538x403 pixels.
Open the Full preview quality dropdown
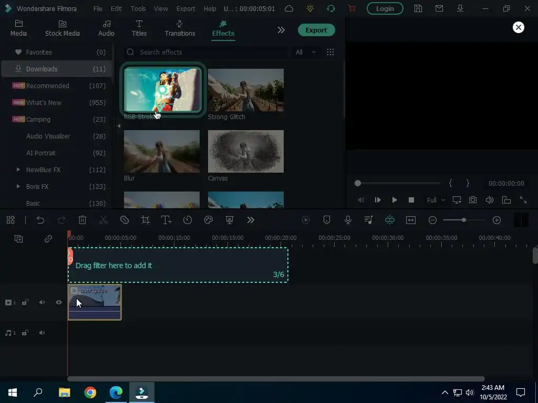[436, 200]
